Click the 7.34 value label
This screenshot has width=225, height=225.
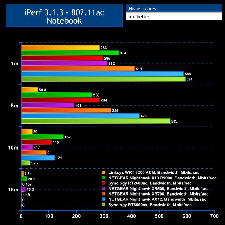tap(28, 174)
